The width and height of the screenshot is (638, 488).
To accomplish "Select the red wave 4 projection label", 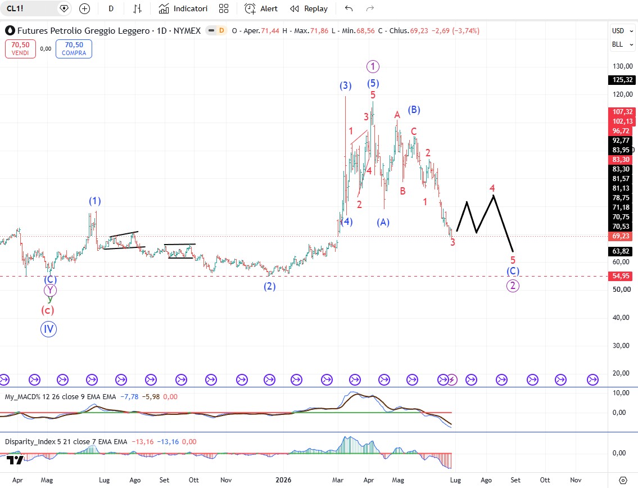I will tap(492, 188).
